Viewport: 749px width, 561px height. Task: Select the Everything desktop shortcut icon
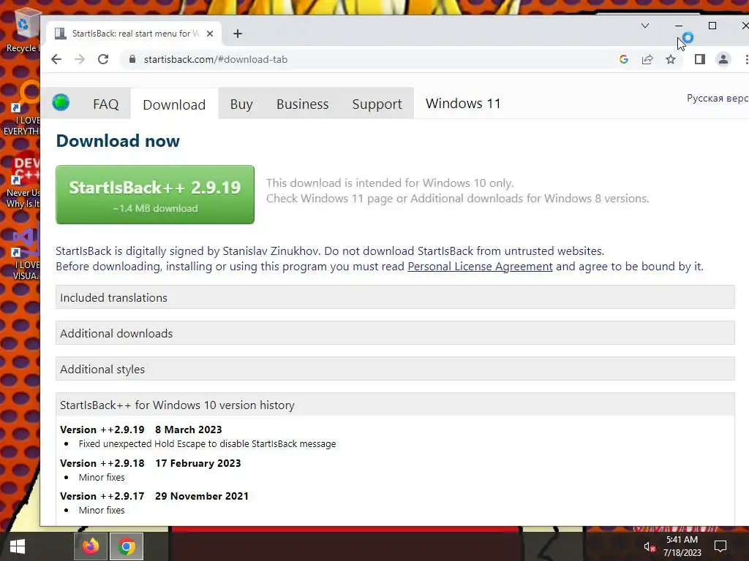click(23, 109)
